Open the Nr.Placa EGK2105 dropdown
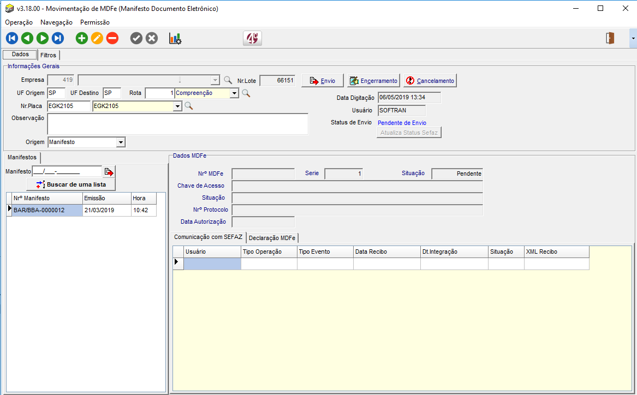637x395 pixels. coord(177,106)
